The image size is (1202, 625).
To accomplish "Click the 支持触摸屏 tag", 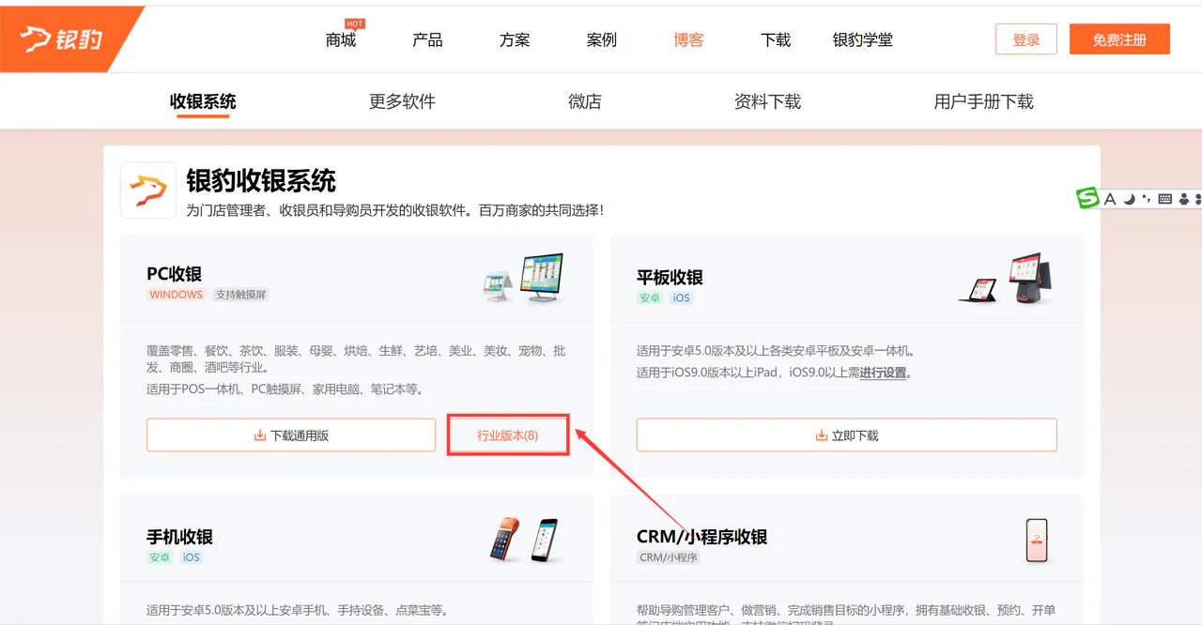I will click(x=241, y=295).
